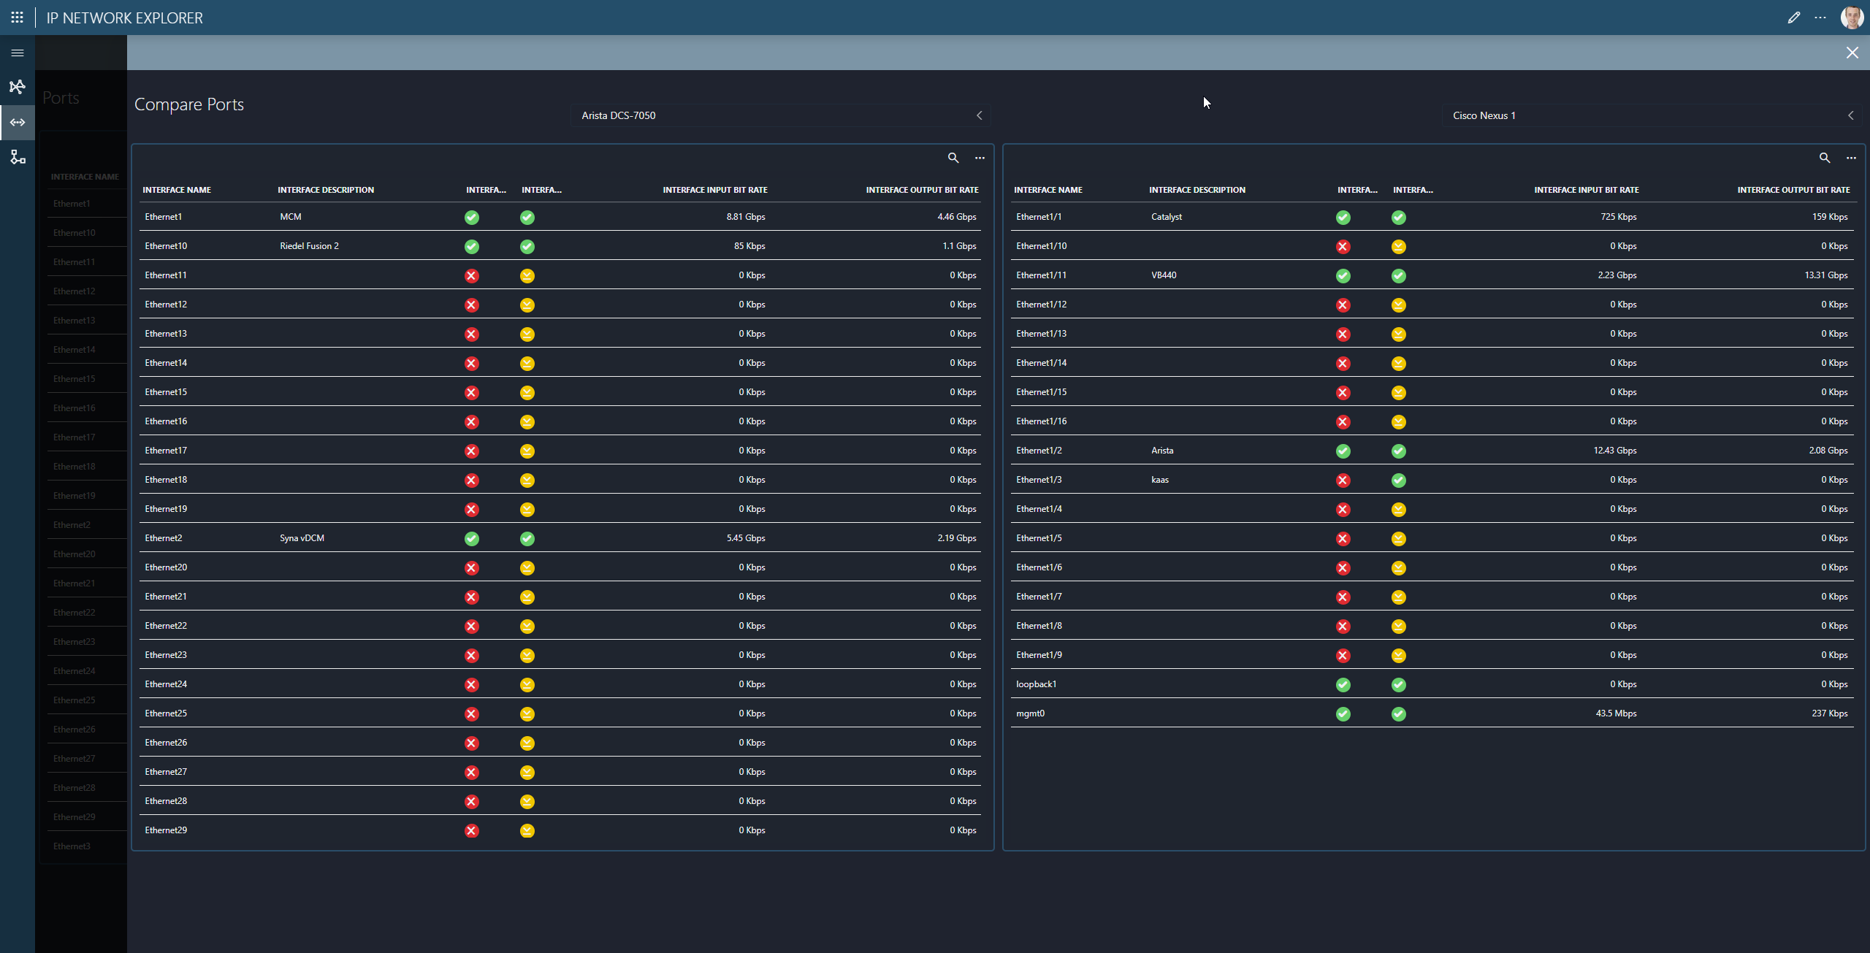Select Ethernet10 in the dimmed Ports list

point(74,233)
